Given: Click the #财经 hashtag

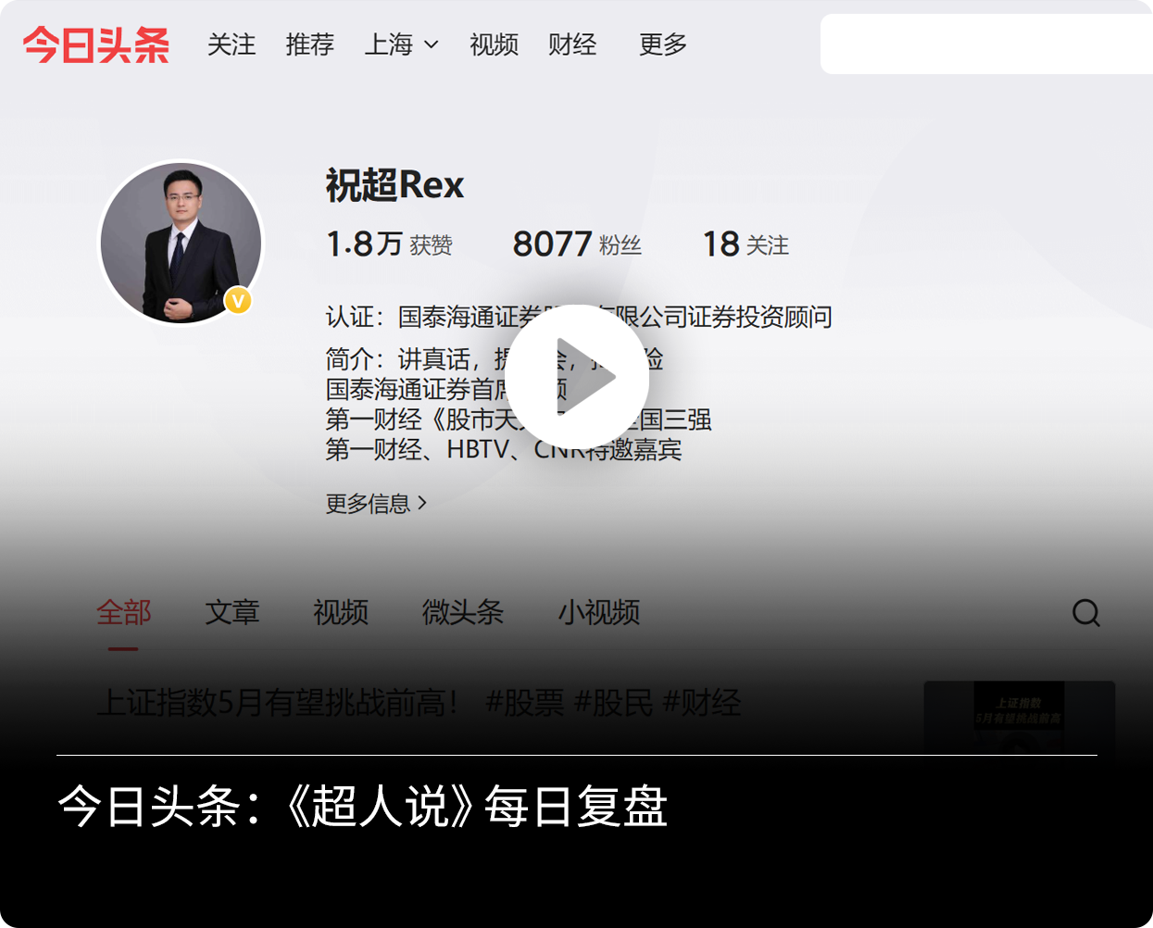Looking at the screenshot, I should 702,703.
